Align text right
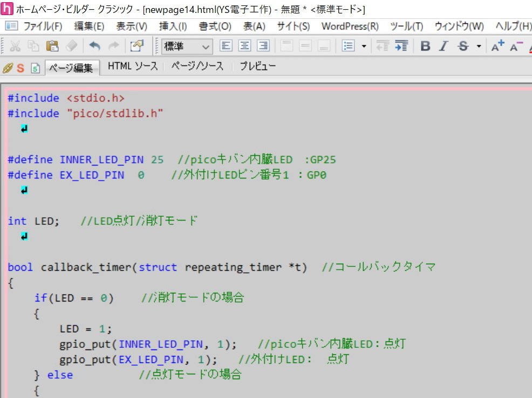 [x=263, y=46]
